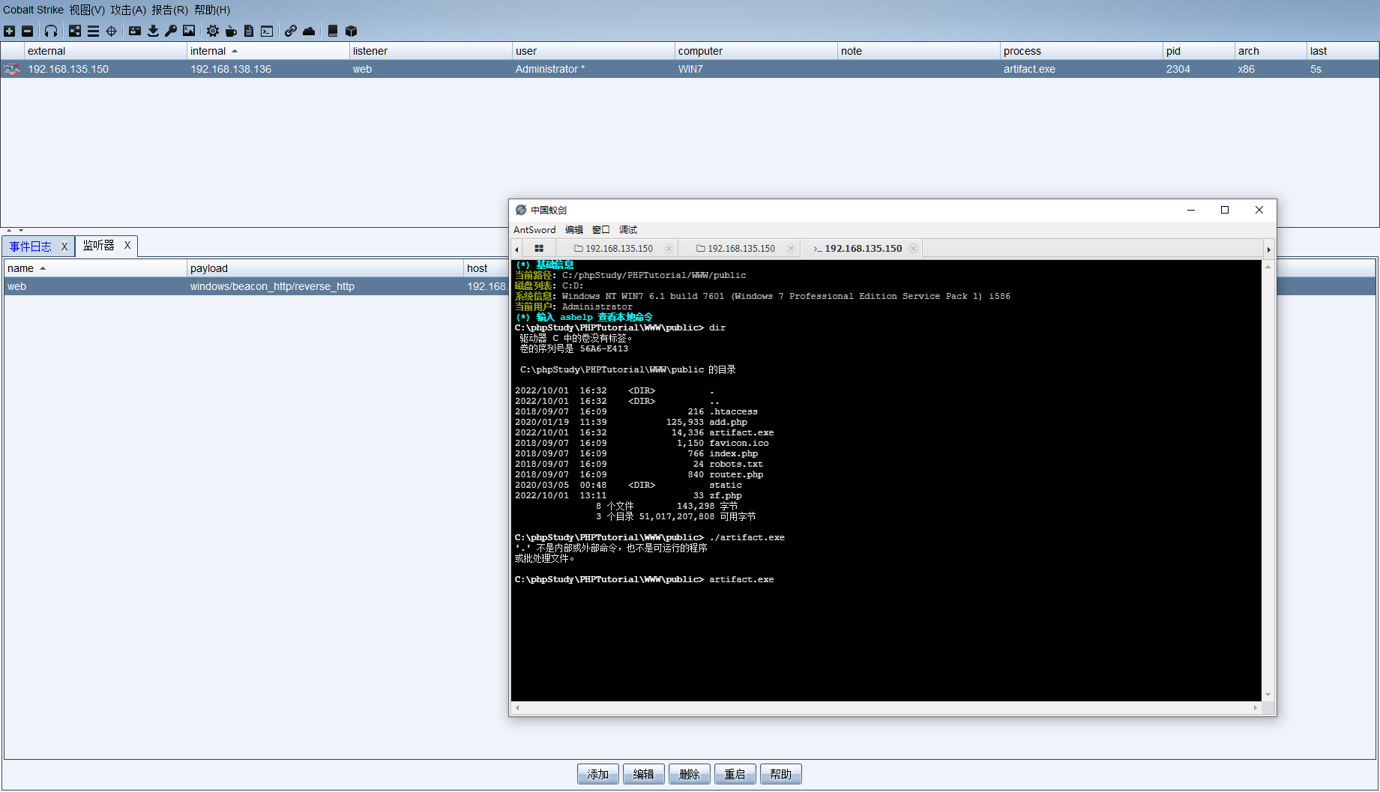The height and width of the screenshot is (792, 1380).
Task: Click the disconnect from team server minus icon
Action: pos(27,31)
